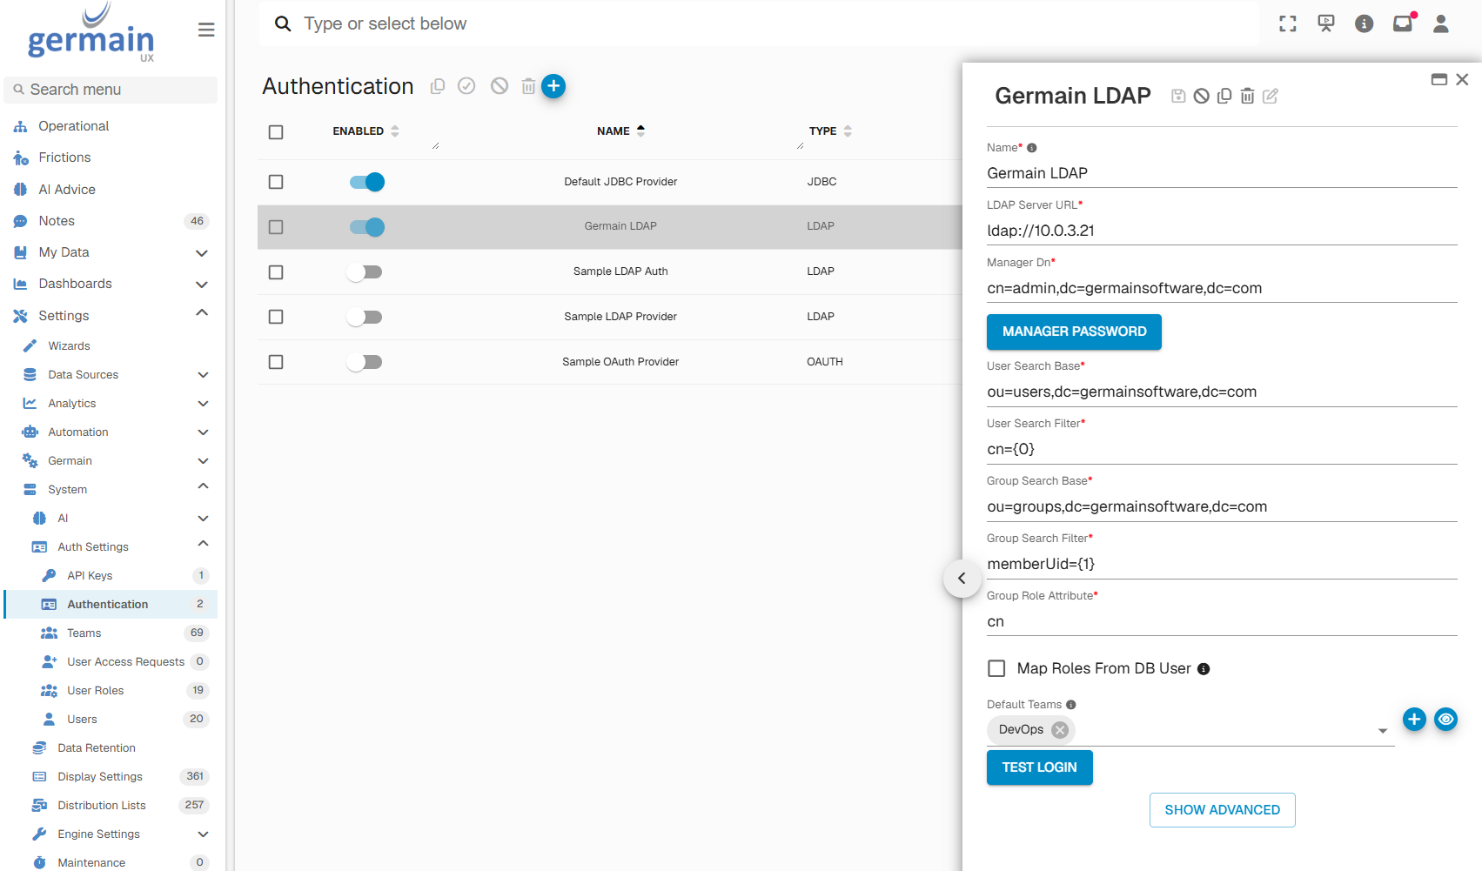Sort table by NAME column
Viewport: 1482px width, 871px height.
coord(620,131)
